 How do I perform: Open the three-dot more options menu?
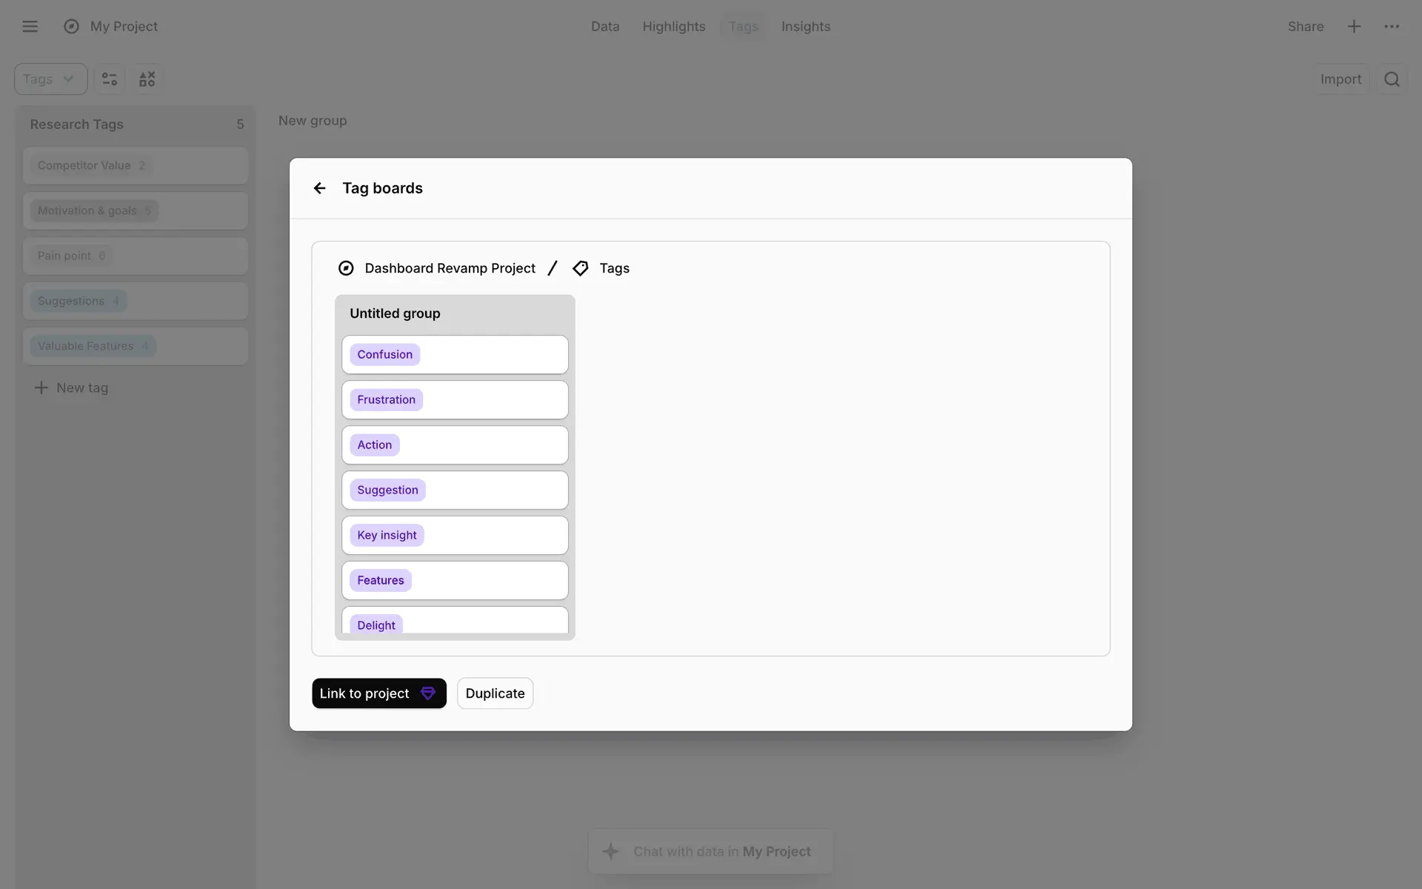(x=1392, y=27)
